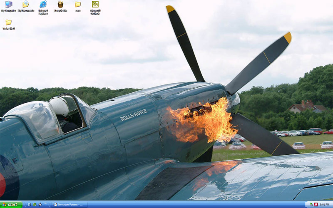This screenshot has height=208, width=333.
Task: Click the pilot's white helmet on wallpaper
Action: click(x=59, y=106)
